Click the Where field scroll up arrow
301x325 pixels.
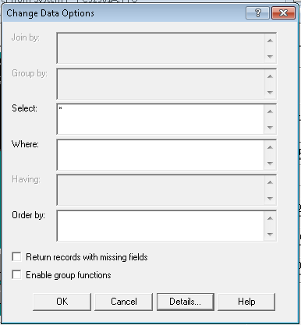[270, 147]
